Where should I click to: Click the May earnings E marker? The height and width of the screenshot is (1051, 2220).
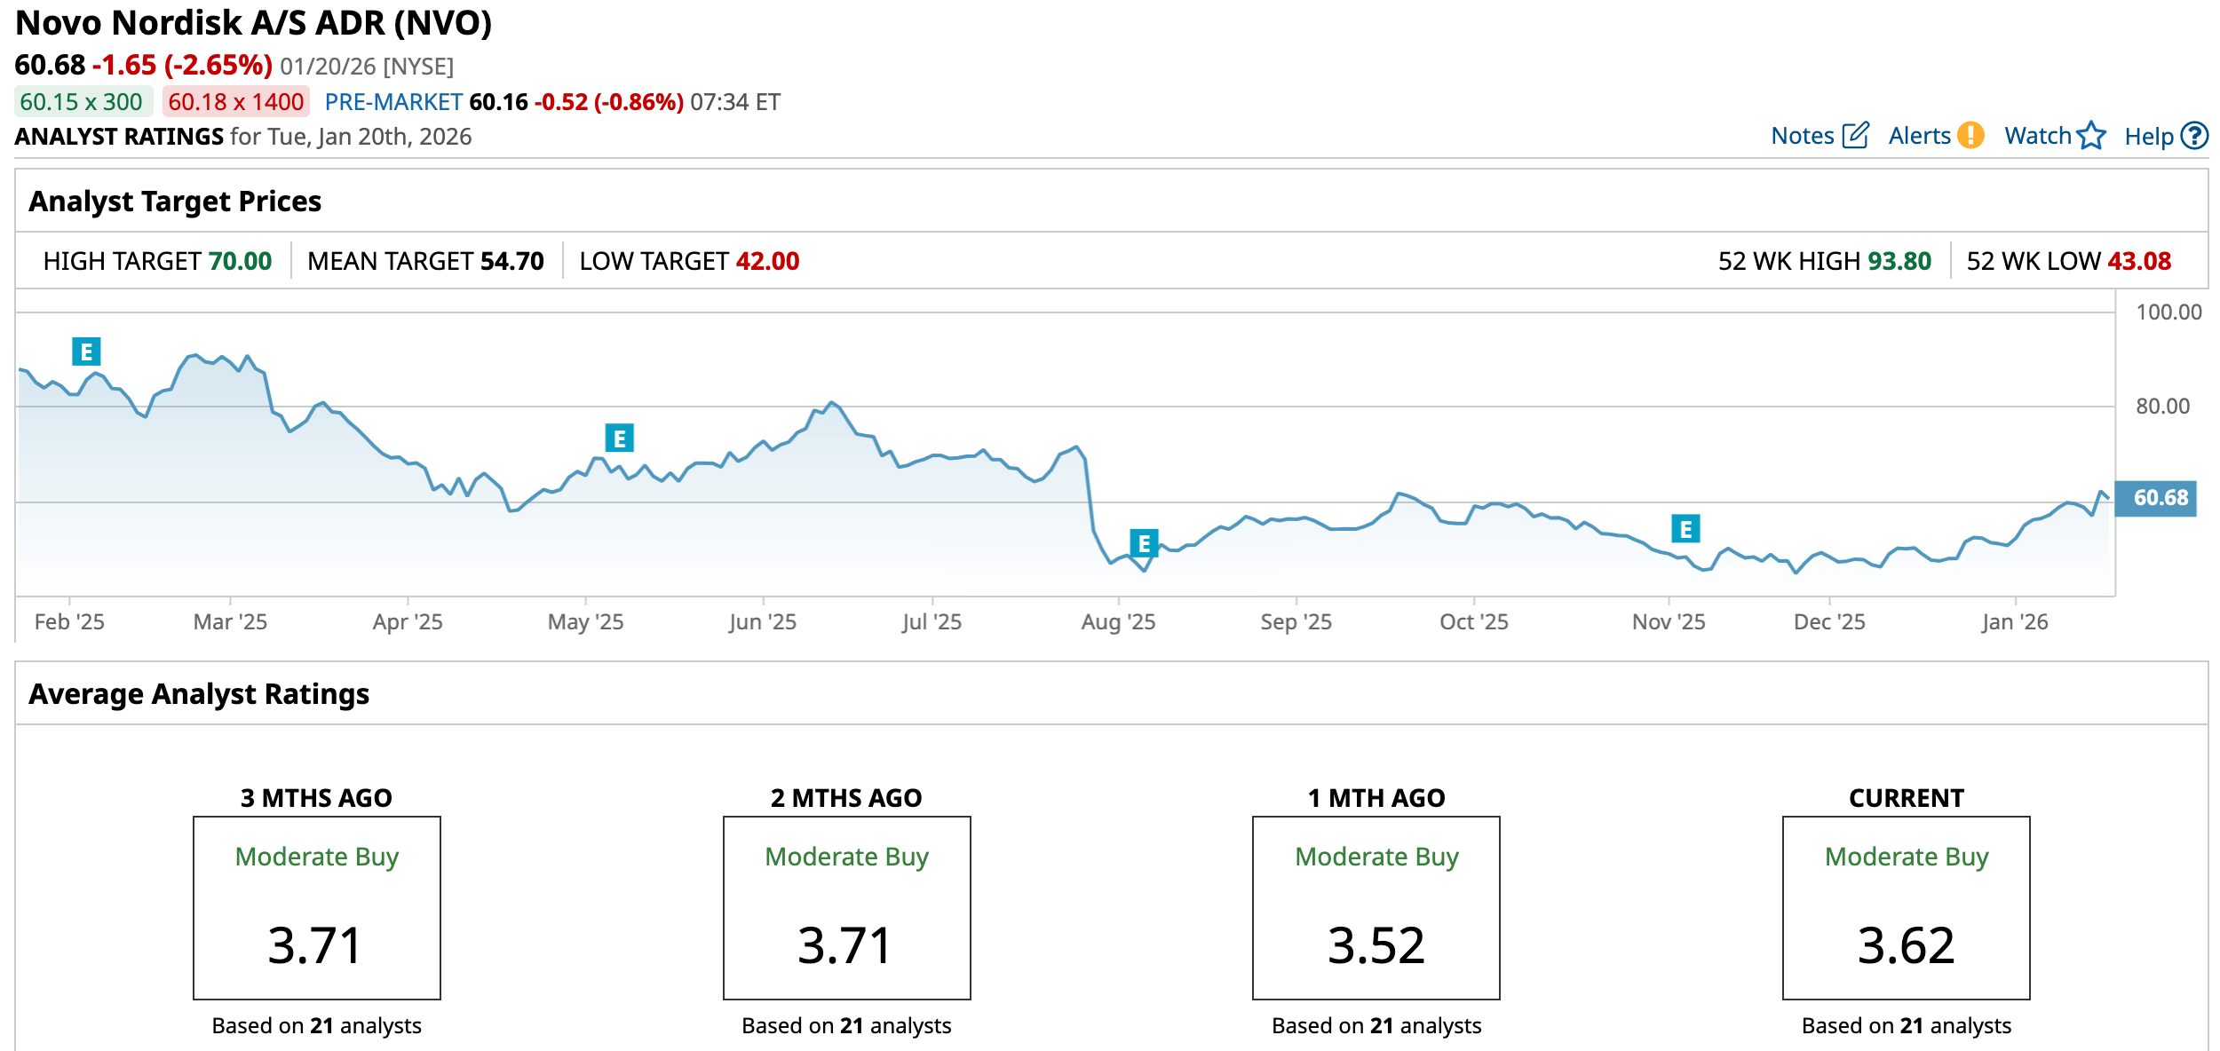[619, 438]
